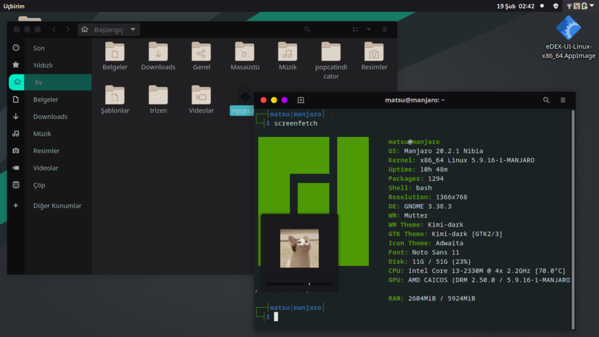
Task: Open the file manager hamburger menu
Action: click(384, 30)
